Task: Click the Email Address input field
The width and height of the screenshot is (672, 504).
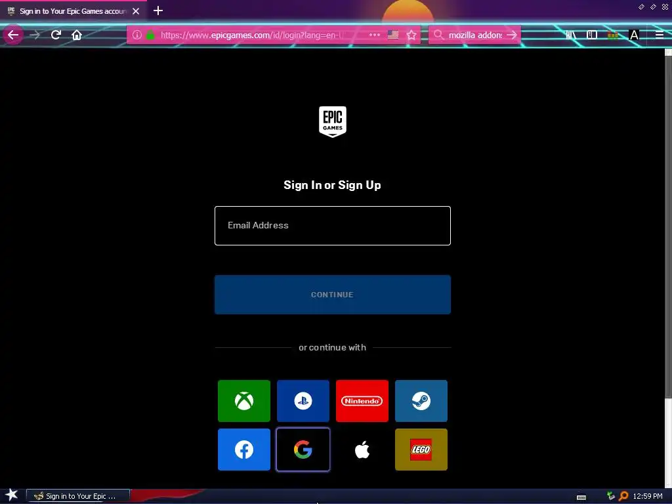Action: pos(333,226)
